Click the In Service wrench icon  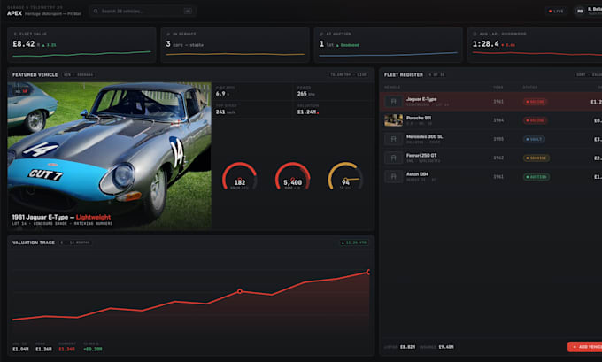pos(168,34)
